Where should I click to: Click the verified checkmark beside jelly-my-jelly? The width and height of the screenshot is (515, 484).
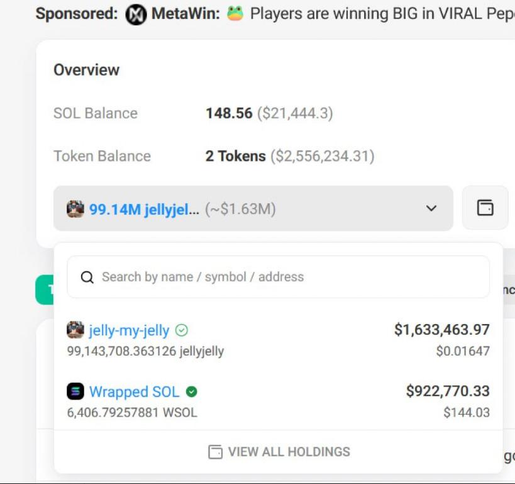[x=182, y=330]
